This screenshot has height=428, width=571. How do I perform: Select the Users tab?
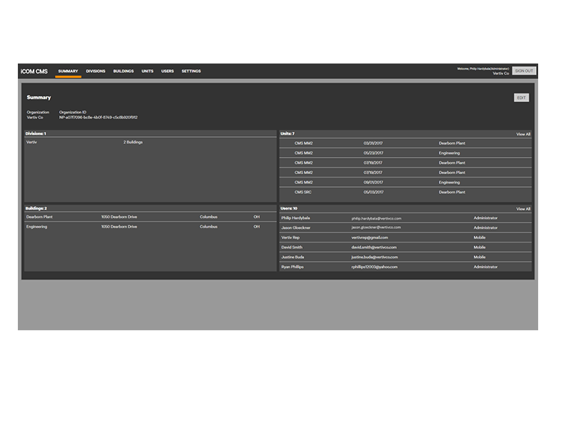pos(168,71)
